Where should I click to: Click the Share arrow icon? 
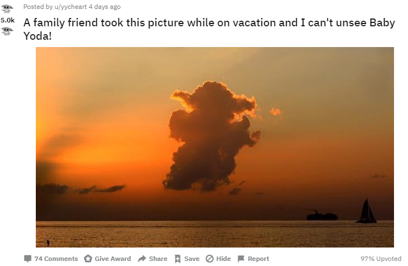pos(142,259)
